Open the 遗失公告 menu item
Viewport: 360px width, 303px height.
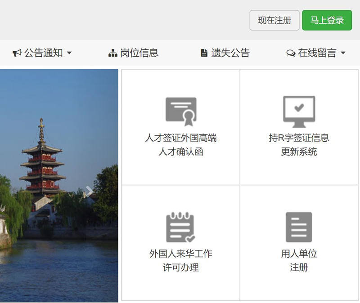pyautogui.click(x=225, y=53)
